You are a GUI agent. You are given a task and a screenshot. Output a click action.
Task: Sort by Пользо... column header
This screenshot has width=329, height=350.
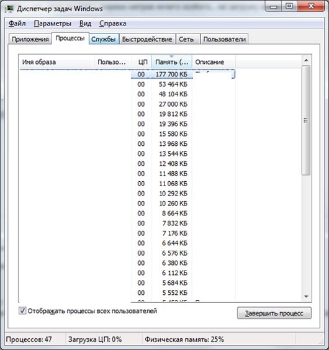[113, 62]
